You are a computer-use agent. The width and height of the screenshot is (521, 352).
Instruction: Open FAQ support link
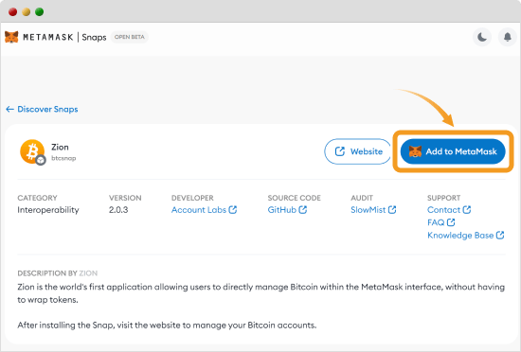point(440,222)
